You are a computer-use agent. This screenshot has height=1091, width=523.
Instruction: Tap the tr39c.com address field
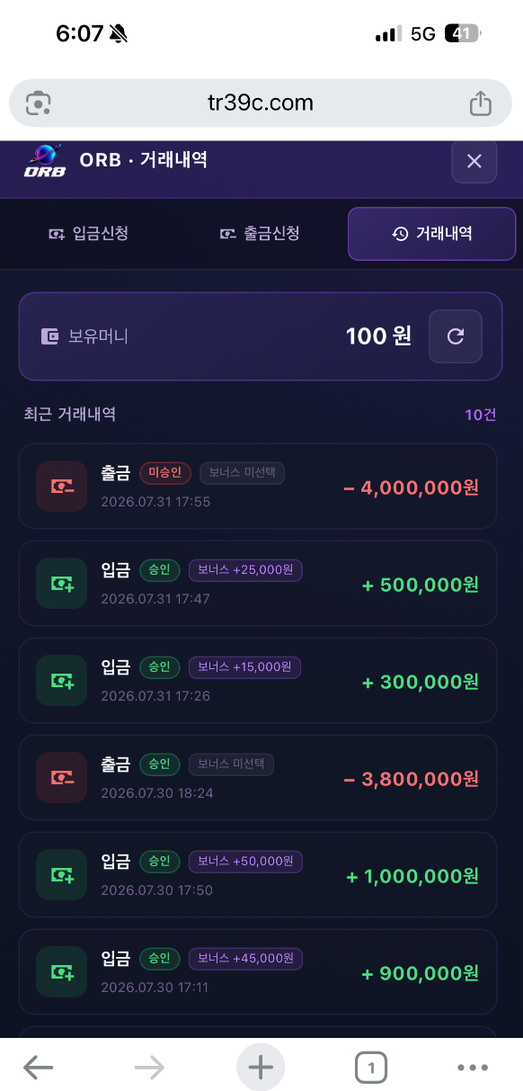(x=261, y=103)
